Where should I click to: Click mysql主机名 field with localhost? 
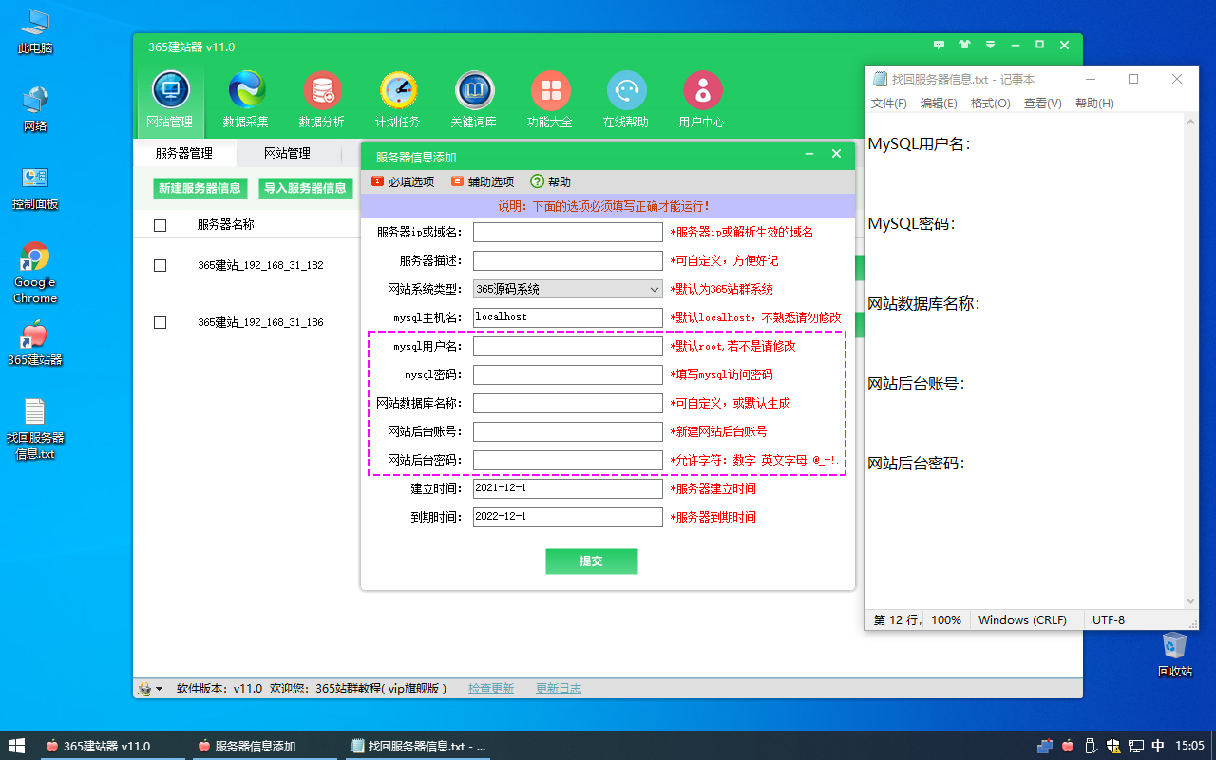(567, 317)
